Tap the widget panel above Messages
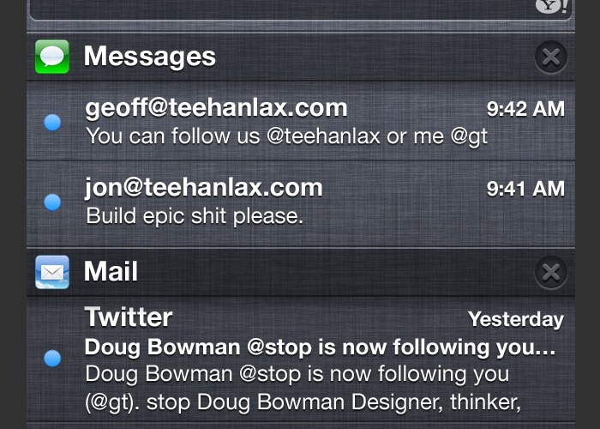The height and width of the screenshot is (429, 600). tap(301, 10)
